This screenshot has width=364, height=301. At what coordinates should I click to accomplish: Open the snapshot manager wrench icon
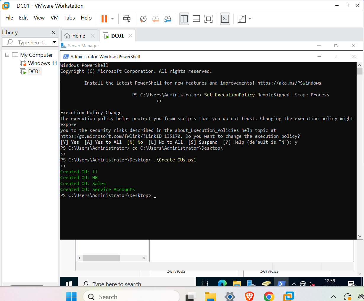click(x=168, y=19)
